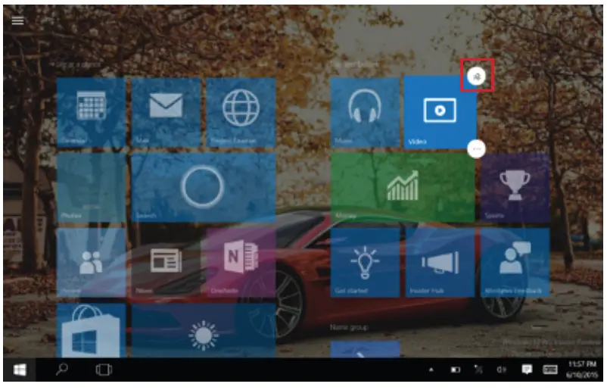Viewport: 607px width, 390px height.
Task: Open the Money chart tile
Action: [x=403, y=188]
